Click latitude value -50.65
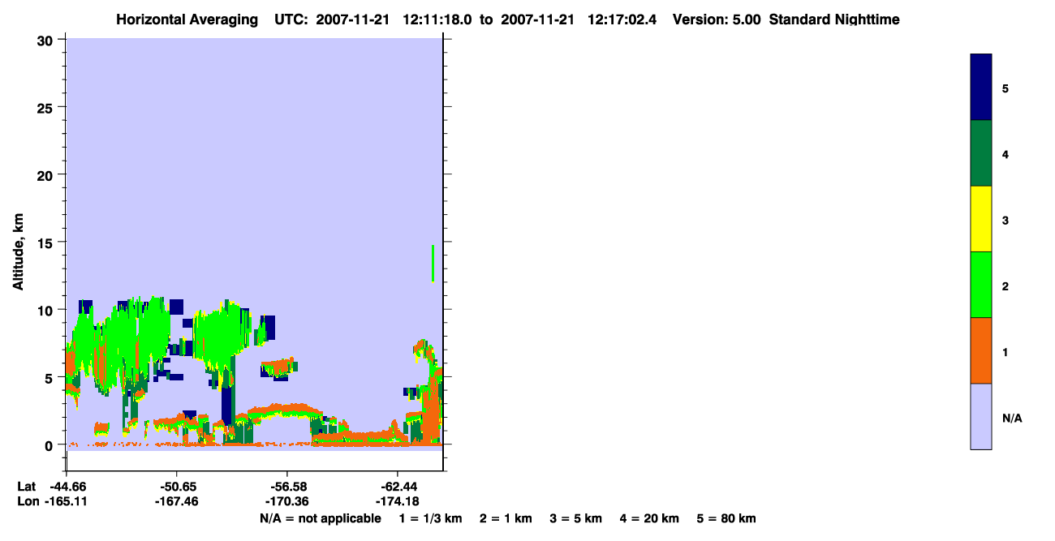Image resolution: width=1055 pixels, height=541 pixels. (x=177, y=487)
